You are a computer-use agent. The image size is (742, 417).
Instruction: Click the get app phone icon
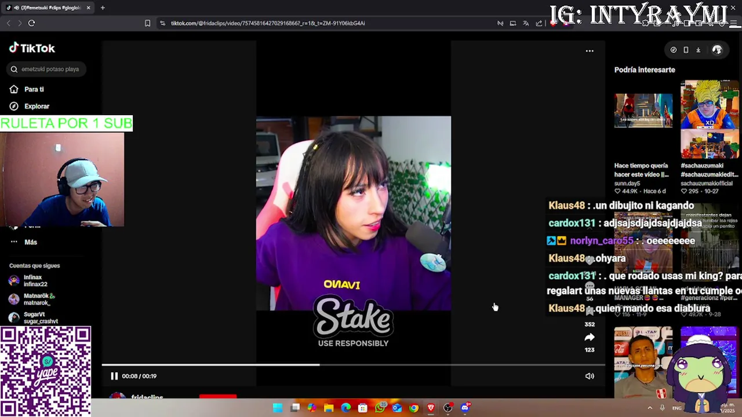click(x=686, y=50)
